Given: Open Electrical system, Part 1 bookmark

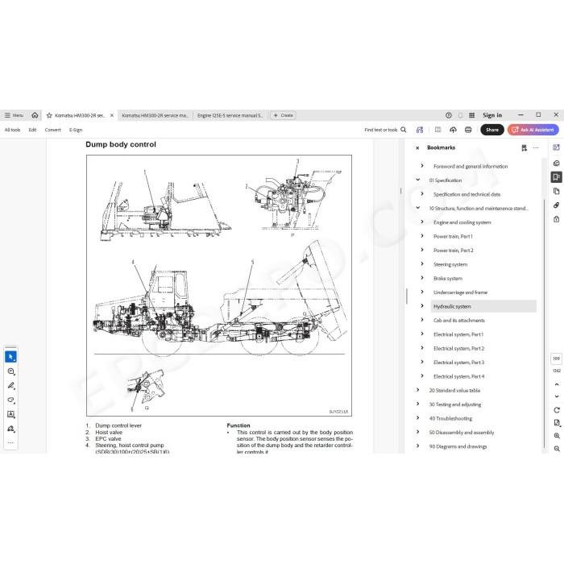Looking at the screenshot, I should tap(458, 334).
